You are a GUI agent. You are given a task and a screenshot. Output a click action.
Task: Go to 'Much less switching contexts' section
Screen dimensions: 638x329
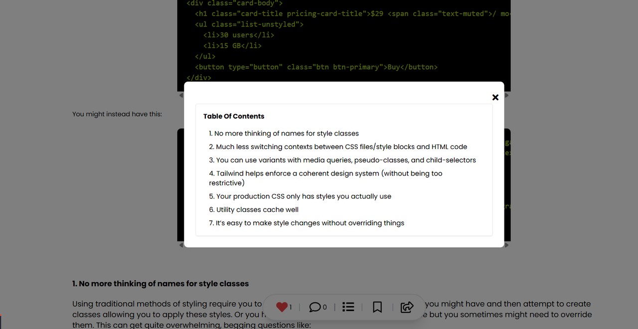tap(338, 147)
